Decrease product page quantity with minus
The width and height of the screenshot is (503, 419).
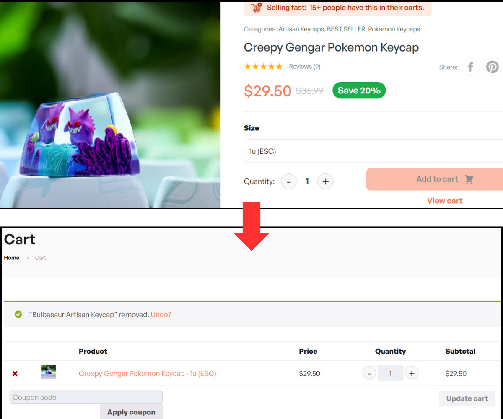tap(288, 181)
